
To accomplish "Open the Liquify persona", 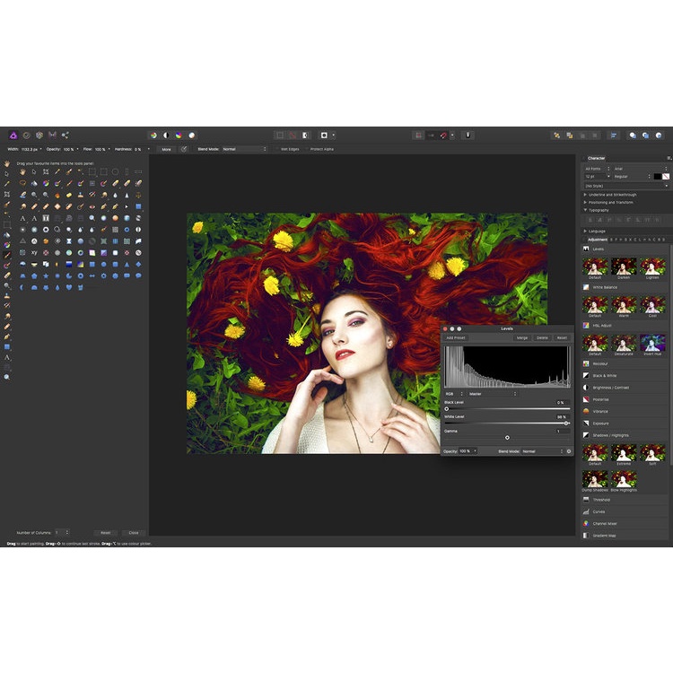I will click(26, 135).
